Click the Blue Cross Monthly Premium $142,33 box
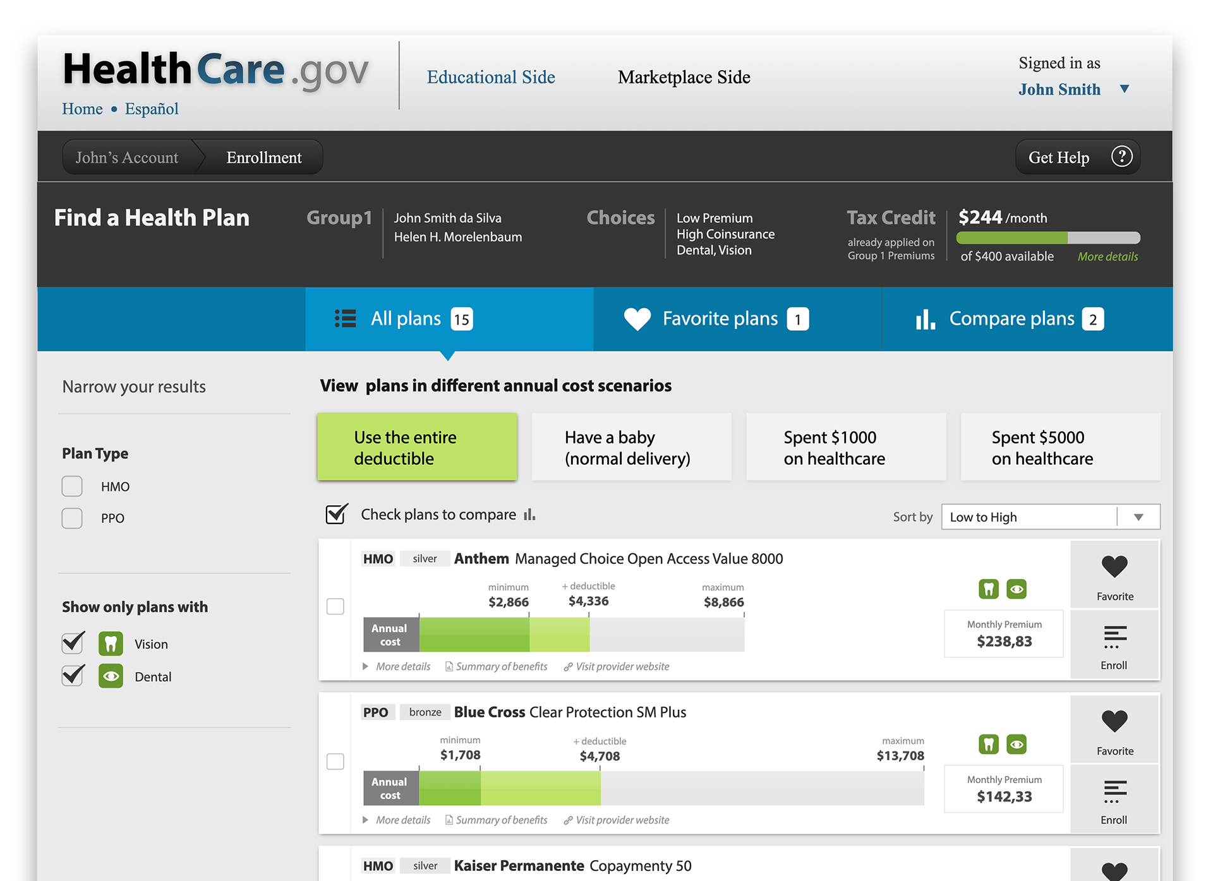This screenshot has width=1213, height=881. coord(1004,789)
